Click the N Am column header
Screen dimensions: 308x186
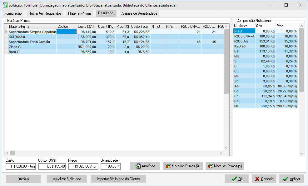point(172,27)
